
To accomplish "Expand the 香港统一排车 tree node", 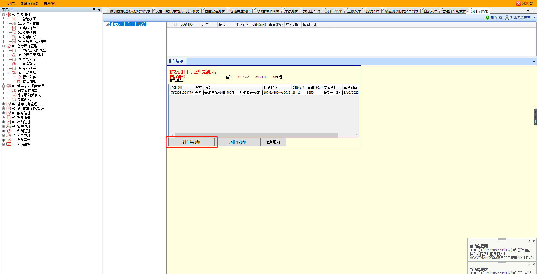I will click(x=107, y=24).
